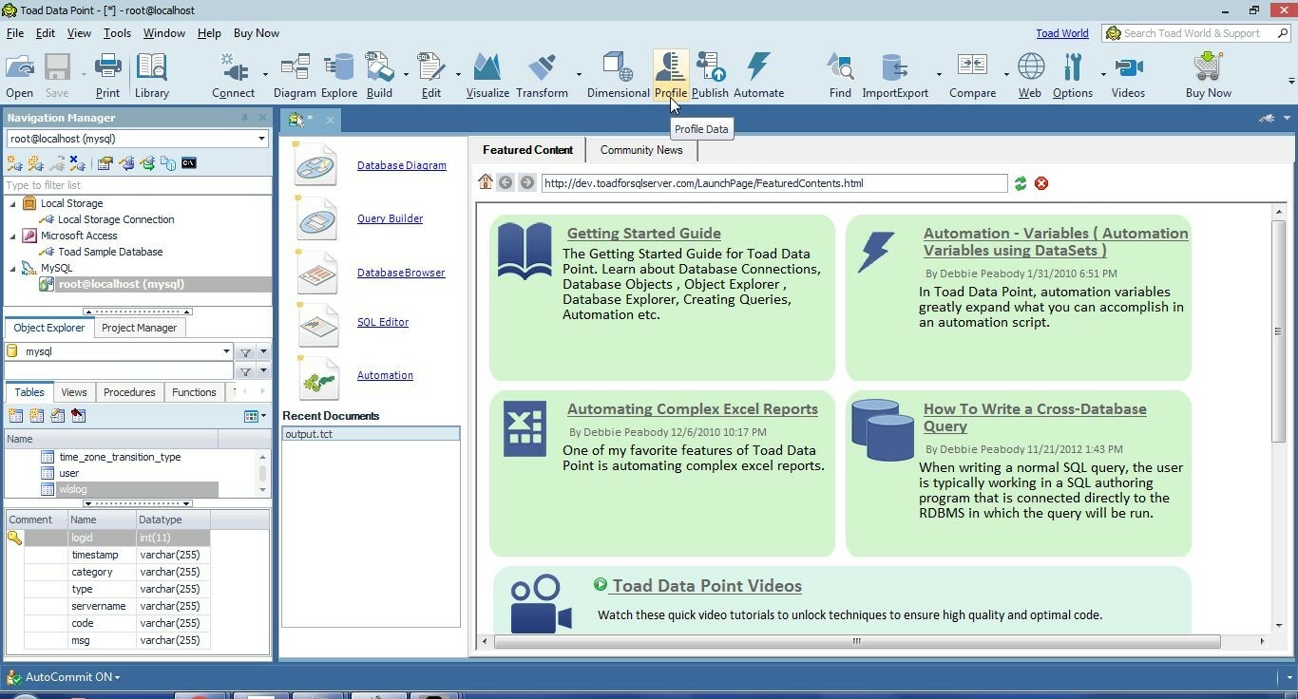The height and width of the screenshot is (699, 1298).
Task: Refresh the Featured Content page
Action: pyautogui.click(x=1021, y=183)
